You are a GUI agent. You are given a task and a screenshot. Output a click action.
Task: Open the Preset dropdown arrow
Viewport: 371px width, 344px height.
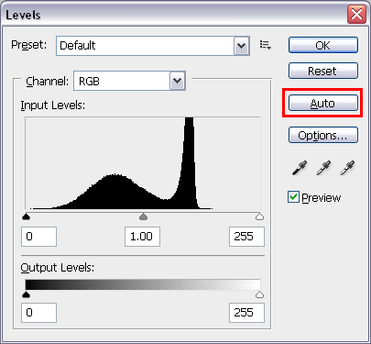click(241, 46)
